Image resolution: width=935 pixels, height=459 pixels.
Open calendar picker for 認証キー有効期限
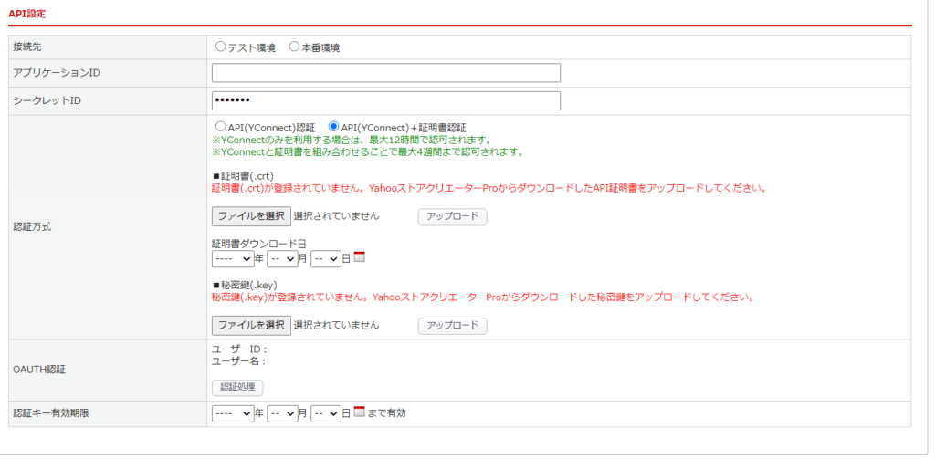[x=359, y=412]
